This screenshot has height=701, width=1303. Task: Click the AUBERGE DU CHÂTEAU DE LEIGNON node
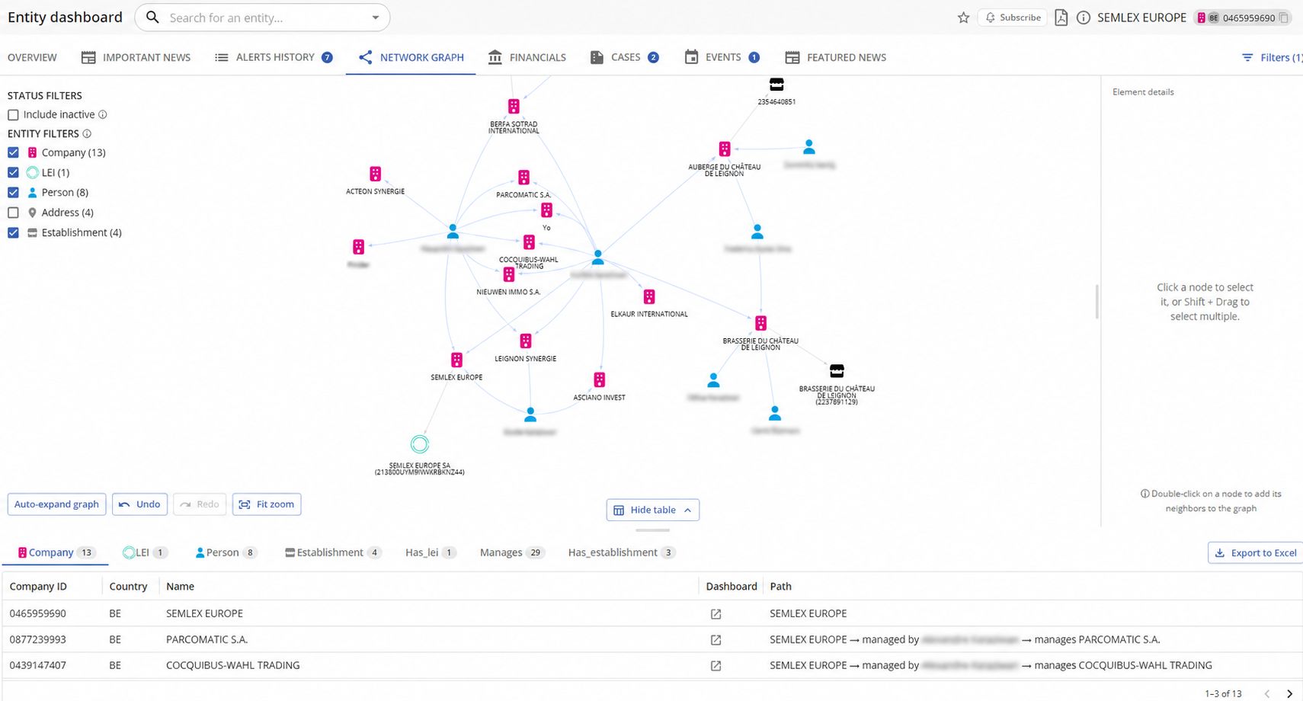point(725,149)
